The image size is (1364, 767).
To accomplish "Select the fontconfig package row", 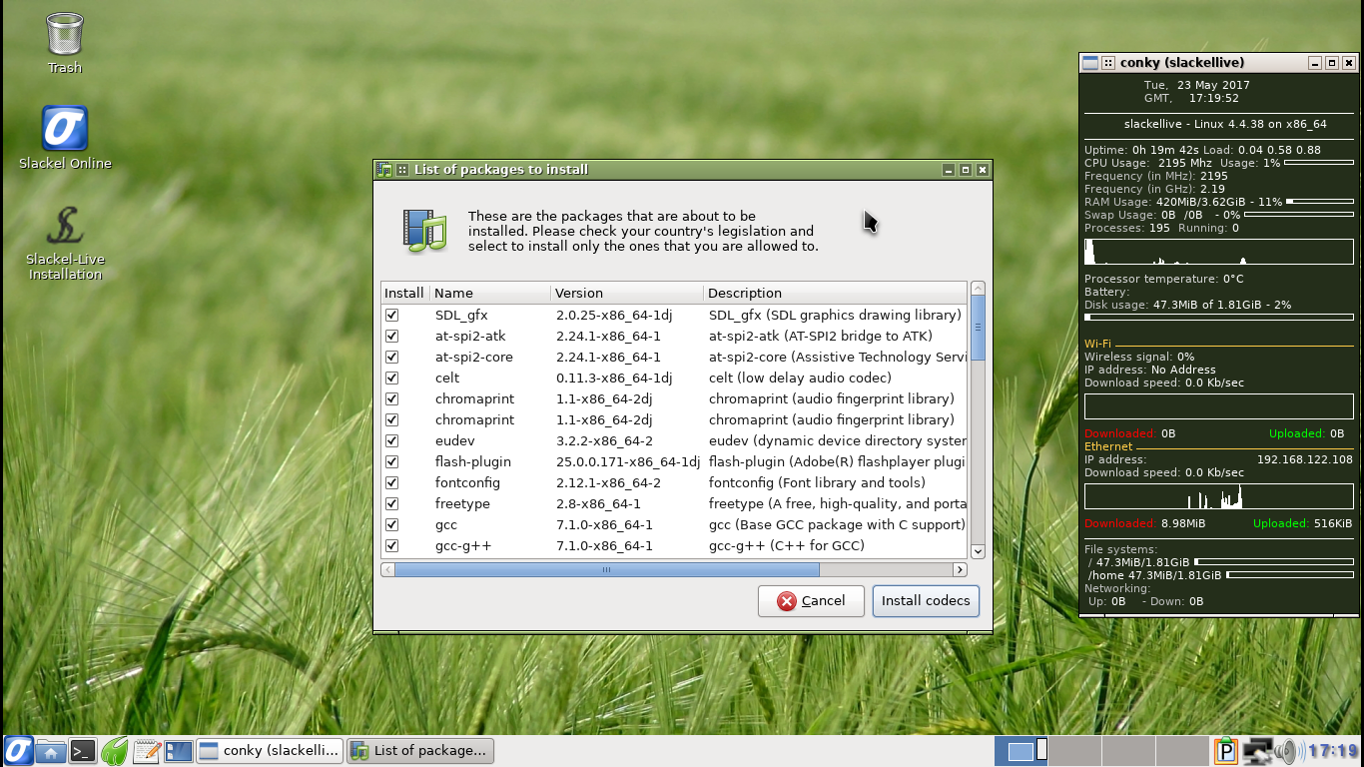I will click(674, 482).
